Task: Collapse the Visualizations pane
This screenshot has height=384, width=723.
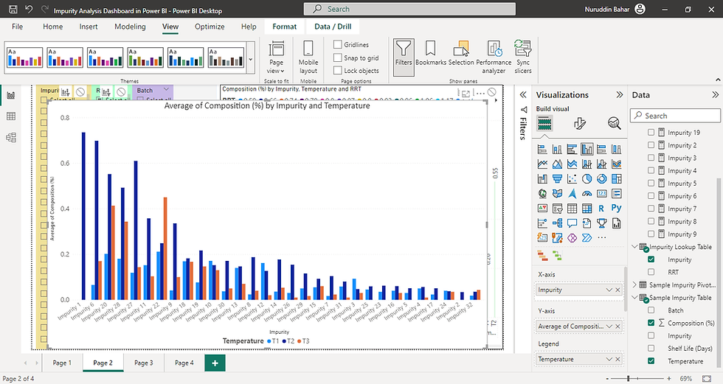Action: click(x=619, y=95)
